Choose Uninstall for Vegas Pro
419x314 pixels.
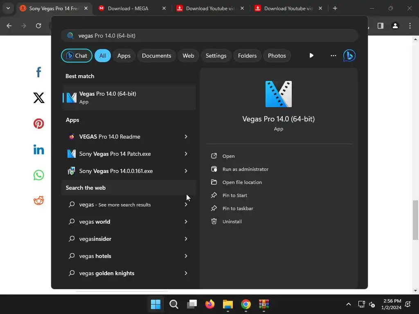point(232,221)
